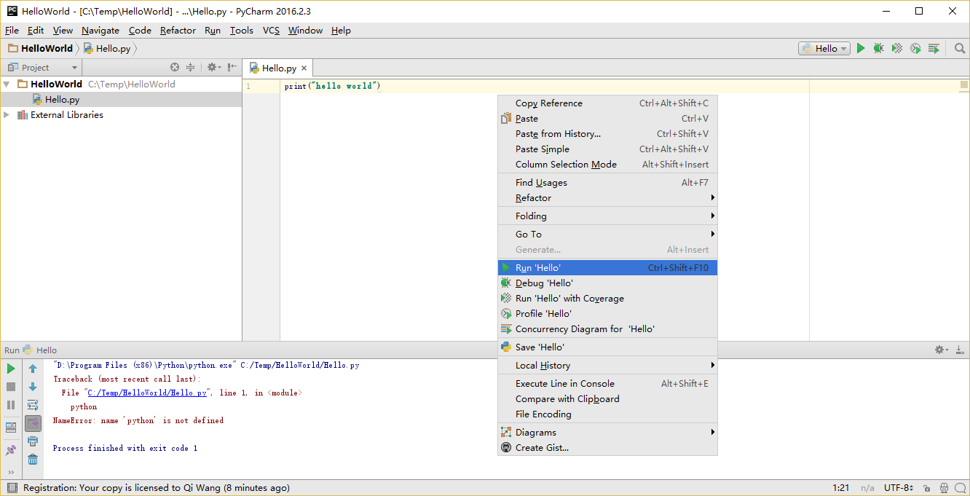Click the Print icon in Run console
970x496 pixels.
point(33,441)
